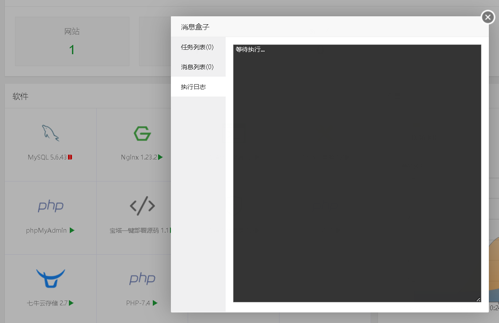Open the PHP-7.4 php logo icon

pyautogui.click(x=142, y=278)
